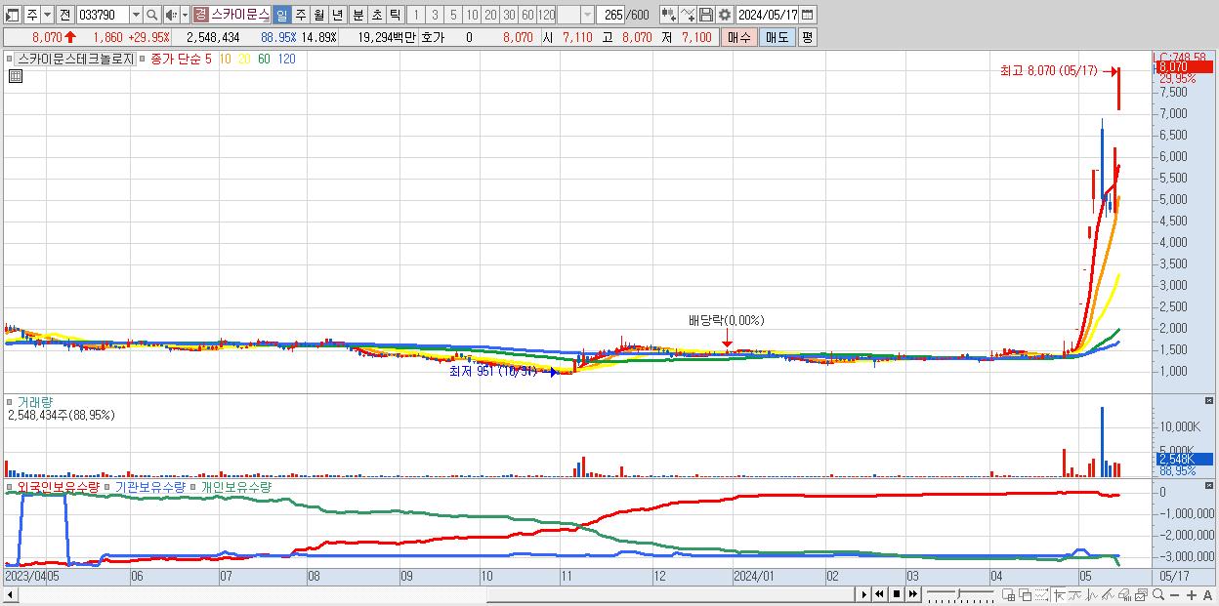Select the 월 monthly period tab

point(318,15)
